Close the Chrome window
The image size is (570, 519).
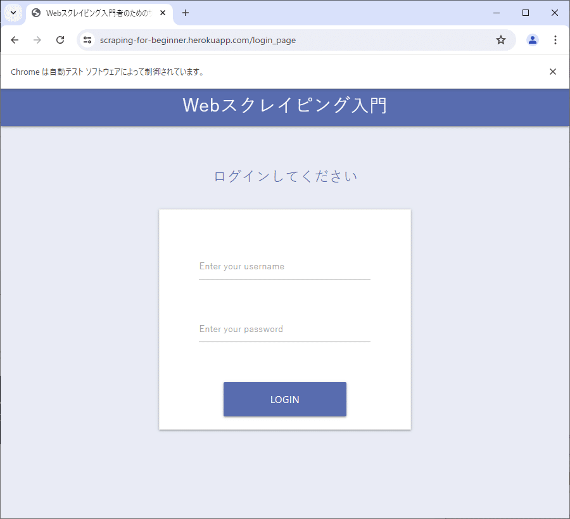tap(555, 13)
